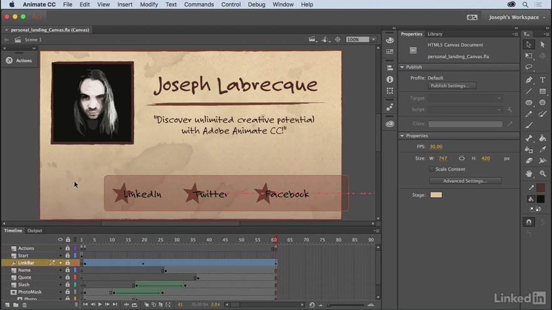Open the Actions panel button
Image resolution: width=552 pixels, height=310 pixels.
coord(19,61)
